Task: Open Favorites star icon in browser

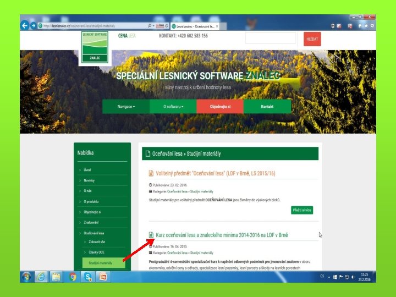Action: coord(366,26)
